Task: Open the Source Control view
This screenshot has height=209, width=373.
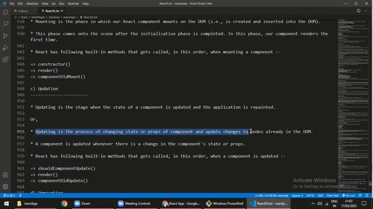Action: [5, 35]
